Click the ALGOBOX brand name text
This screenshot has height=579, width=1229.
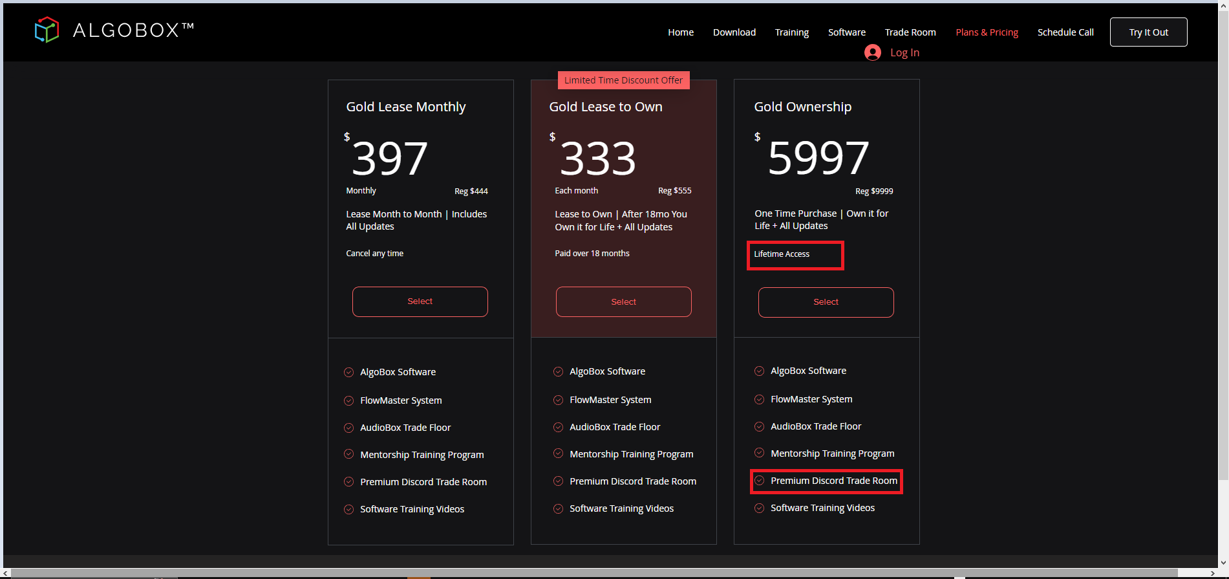coord(133,30)
